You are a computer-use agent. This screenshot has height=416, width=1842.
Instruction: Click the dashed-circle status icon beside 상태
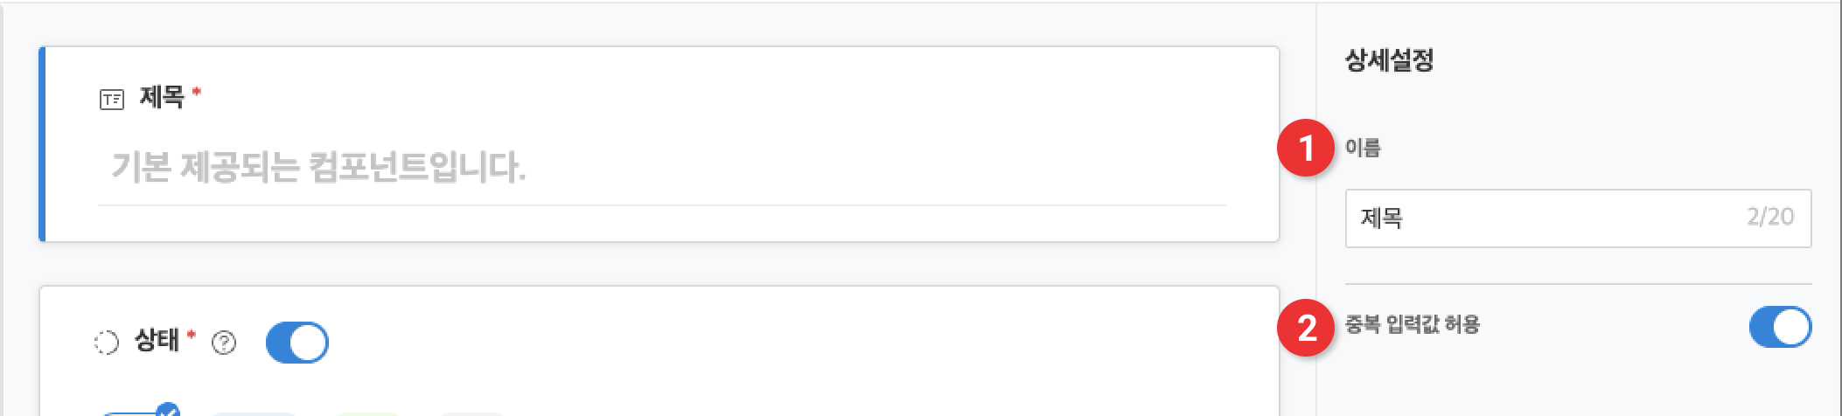pos(106,343)
